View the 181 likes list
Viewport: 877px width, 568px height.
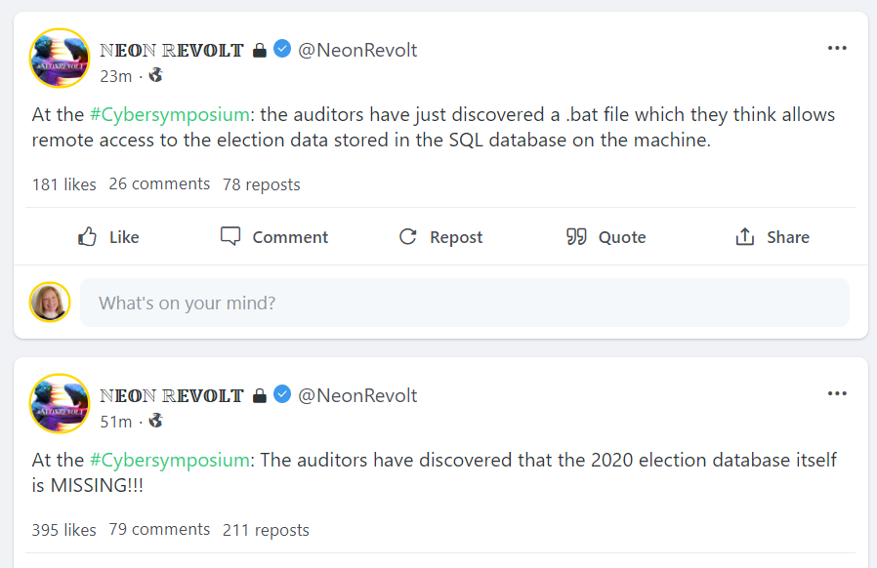[x=64, y=183]
